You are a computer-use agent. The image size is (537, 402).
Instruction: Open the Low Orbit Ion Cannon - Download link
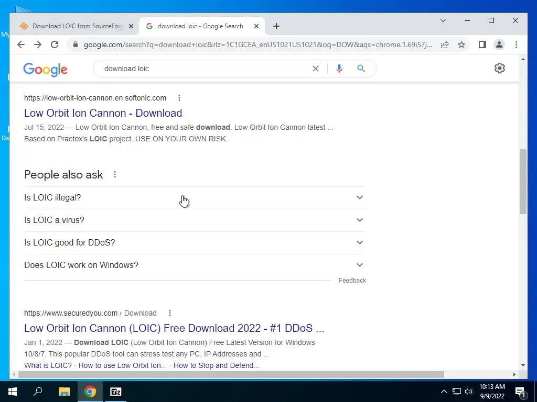click(x=103, y=113)
